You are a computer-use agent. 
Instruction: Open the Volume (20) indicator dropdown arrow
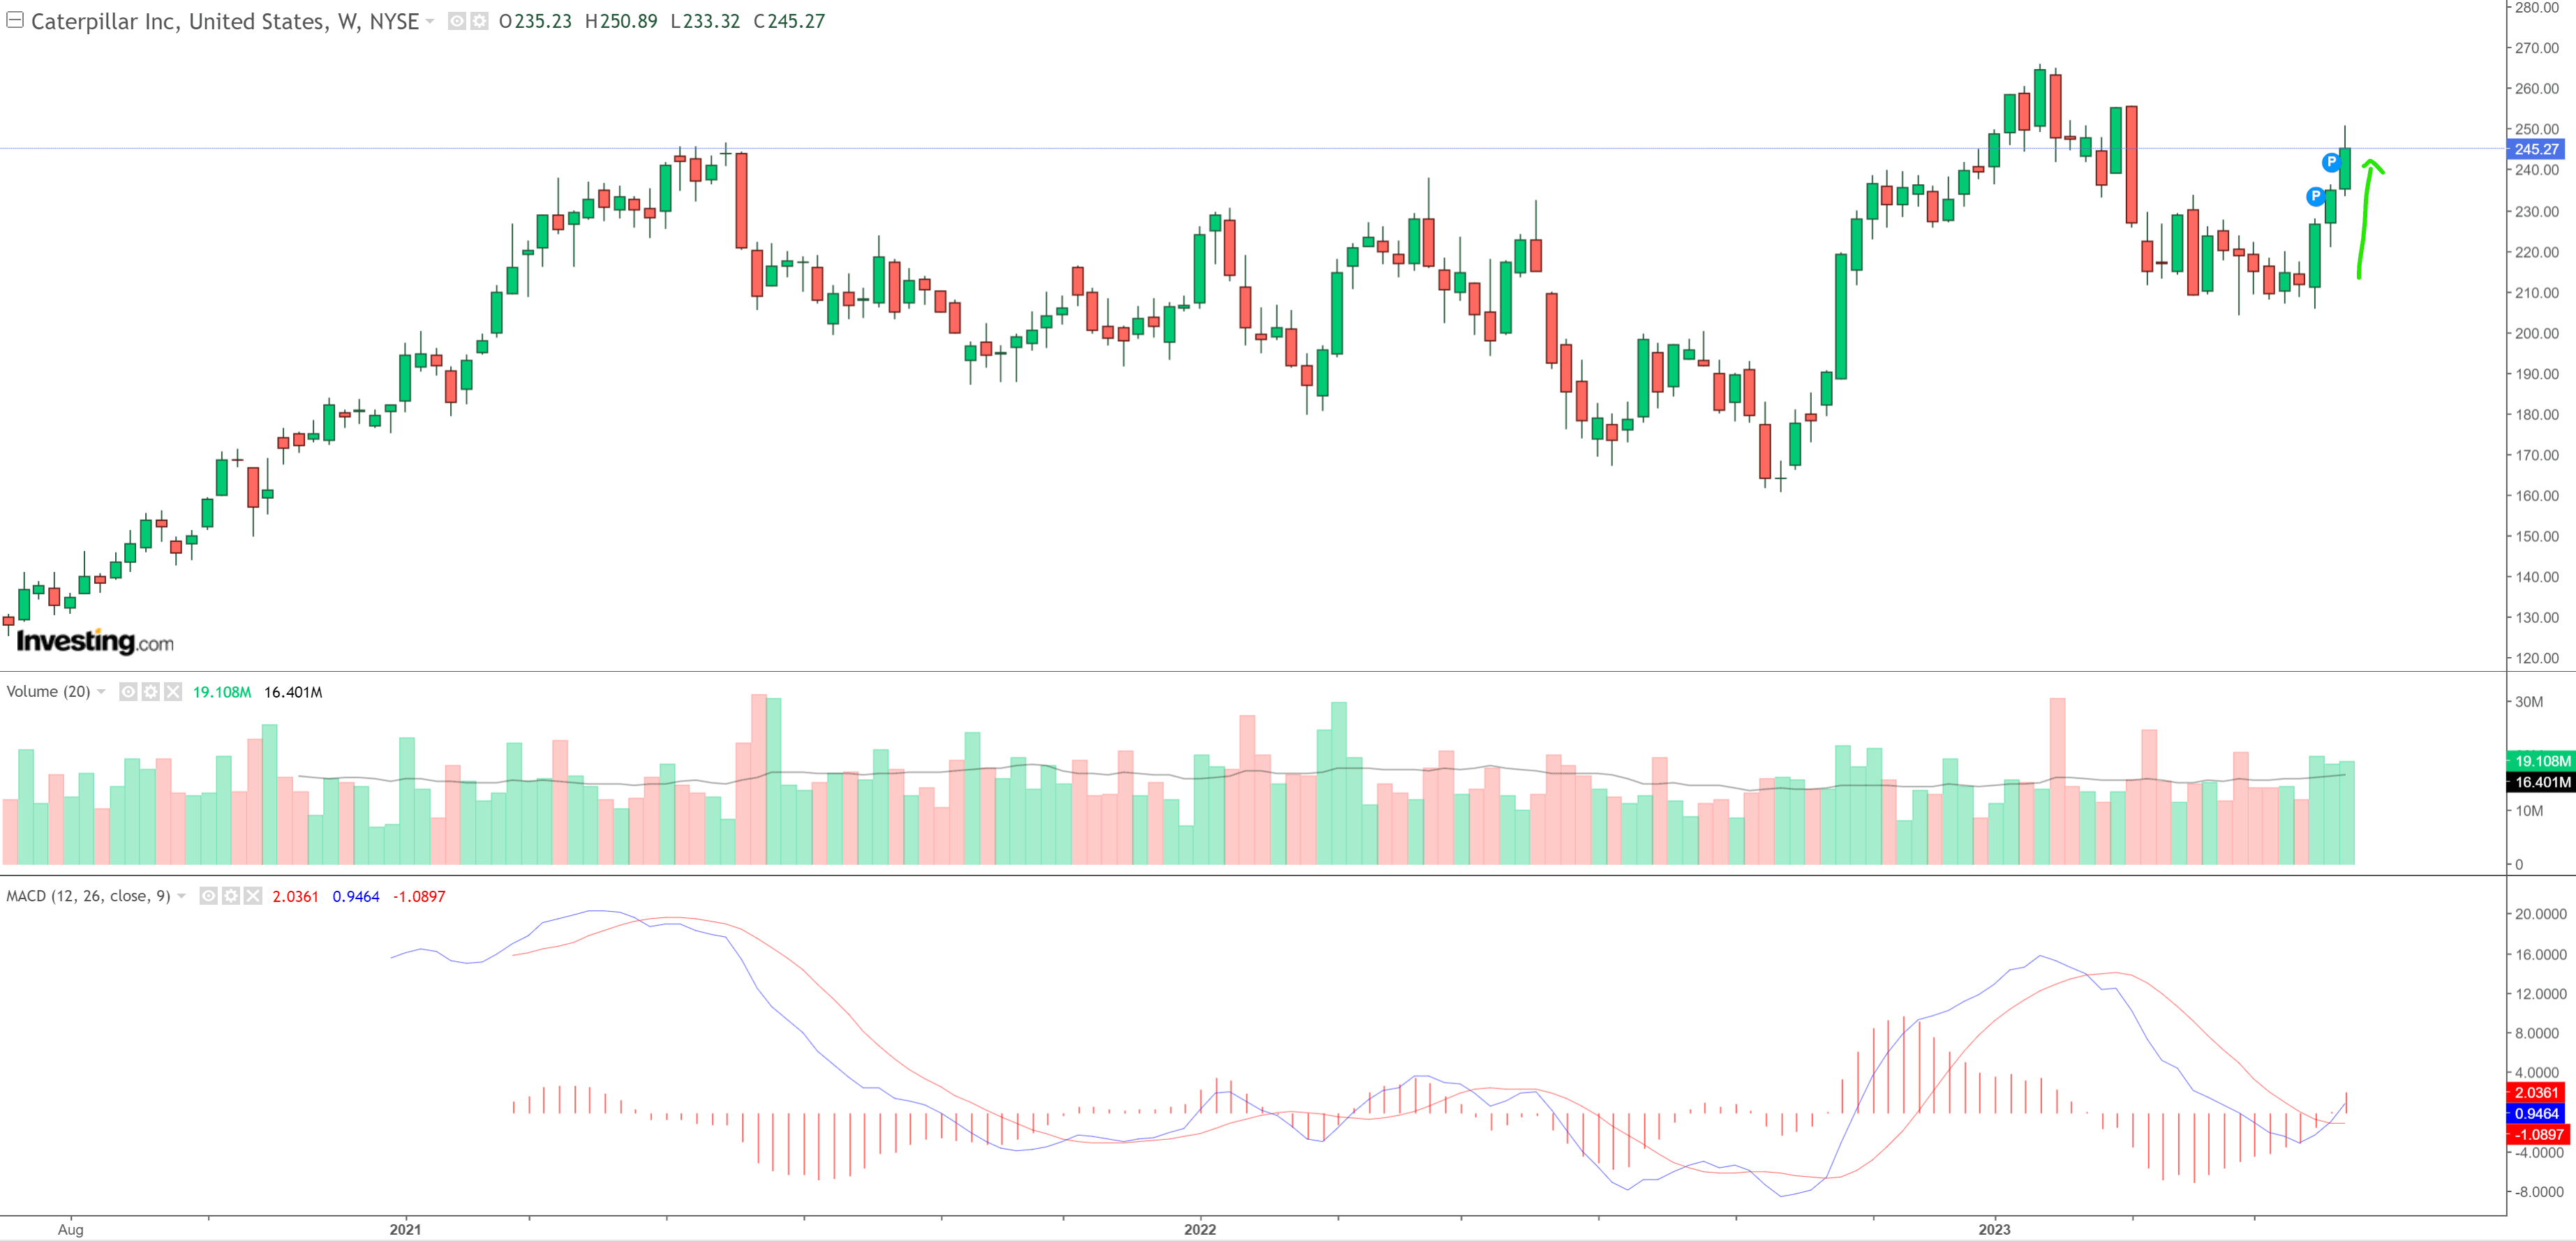point(101,691)
